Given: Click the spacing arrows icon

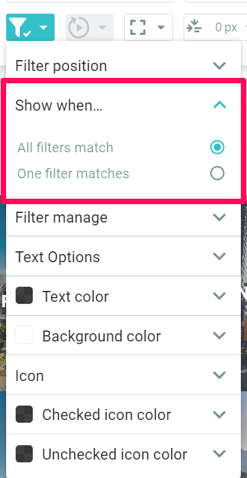Looking at the screenshot, I should 194,27.
